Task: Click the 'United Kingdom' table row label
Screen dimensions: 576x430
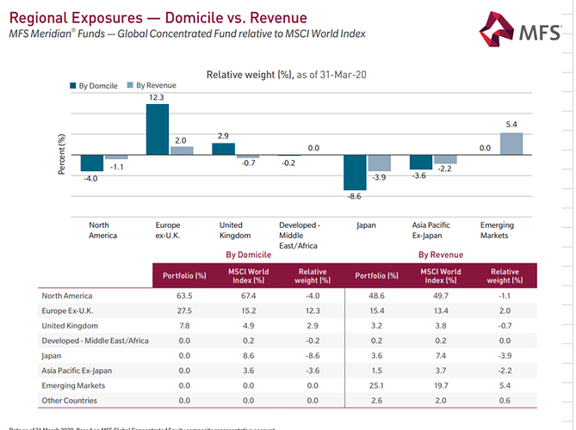Action: point(70,326)
